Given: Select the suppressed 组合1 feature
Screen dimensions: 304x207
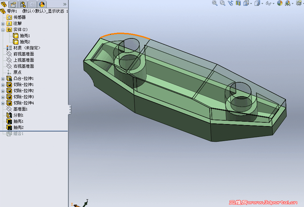Looking at the screenshot, I should (x=15, y=134).
